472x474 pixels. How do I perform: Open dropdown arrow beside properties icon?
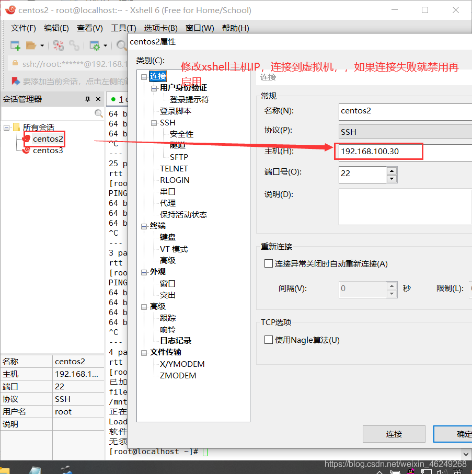[105, 45]
